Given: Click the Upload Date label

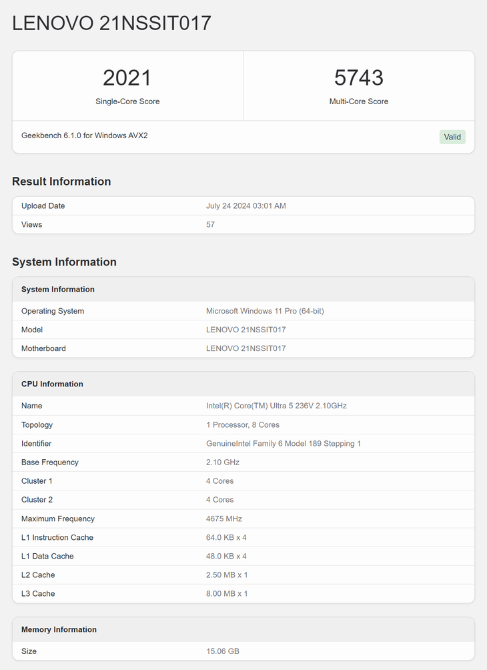Looking at the screenshot, I should 43,206.
